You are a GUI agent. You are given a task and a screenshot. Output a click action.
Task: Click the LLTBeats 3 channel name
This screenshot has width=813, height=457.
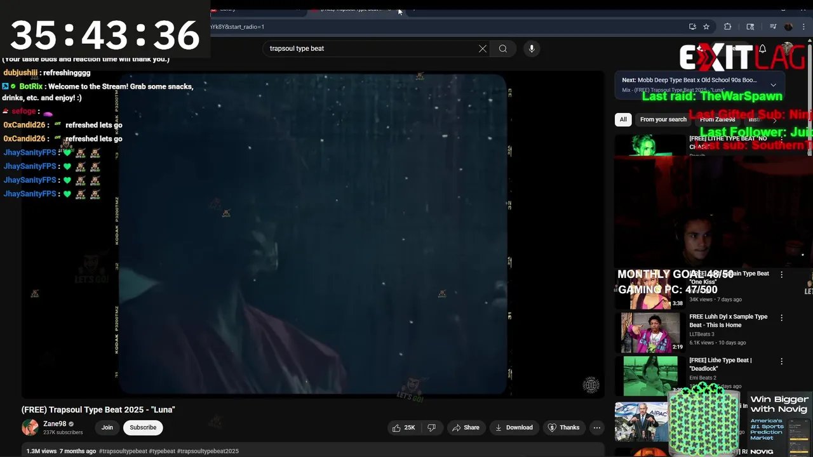click(702, 334)
